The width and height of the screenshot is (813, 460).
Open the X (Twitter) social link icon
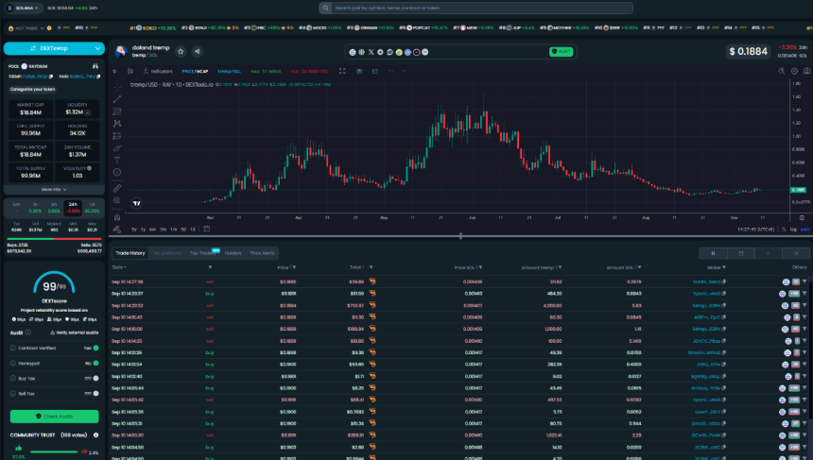[372, 52]
